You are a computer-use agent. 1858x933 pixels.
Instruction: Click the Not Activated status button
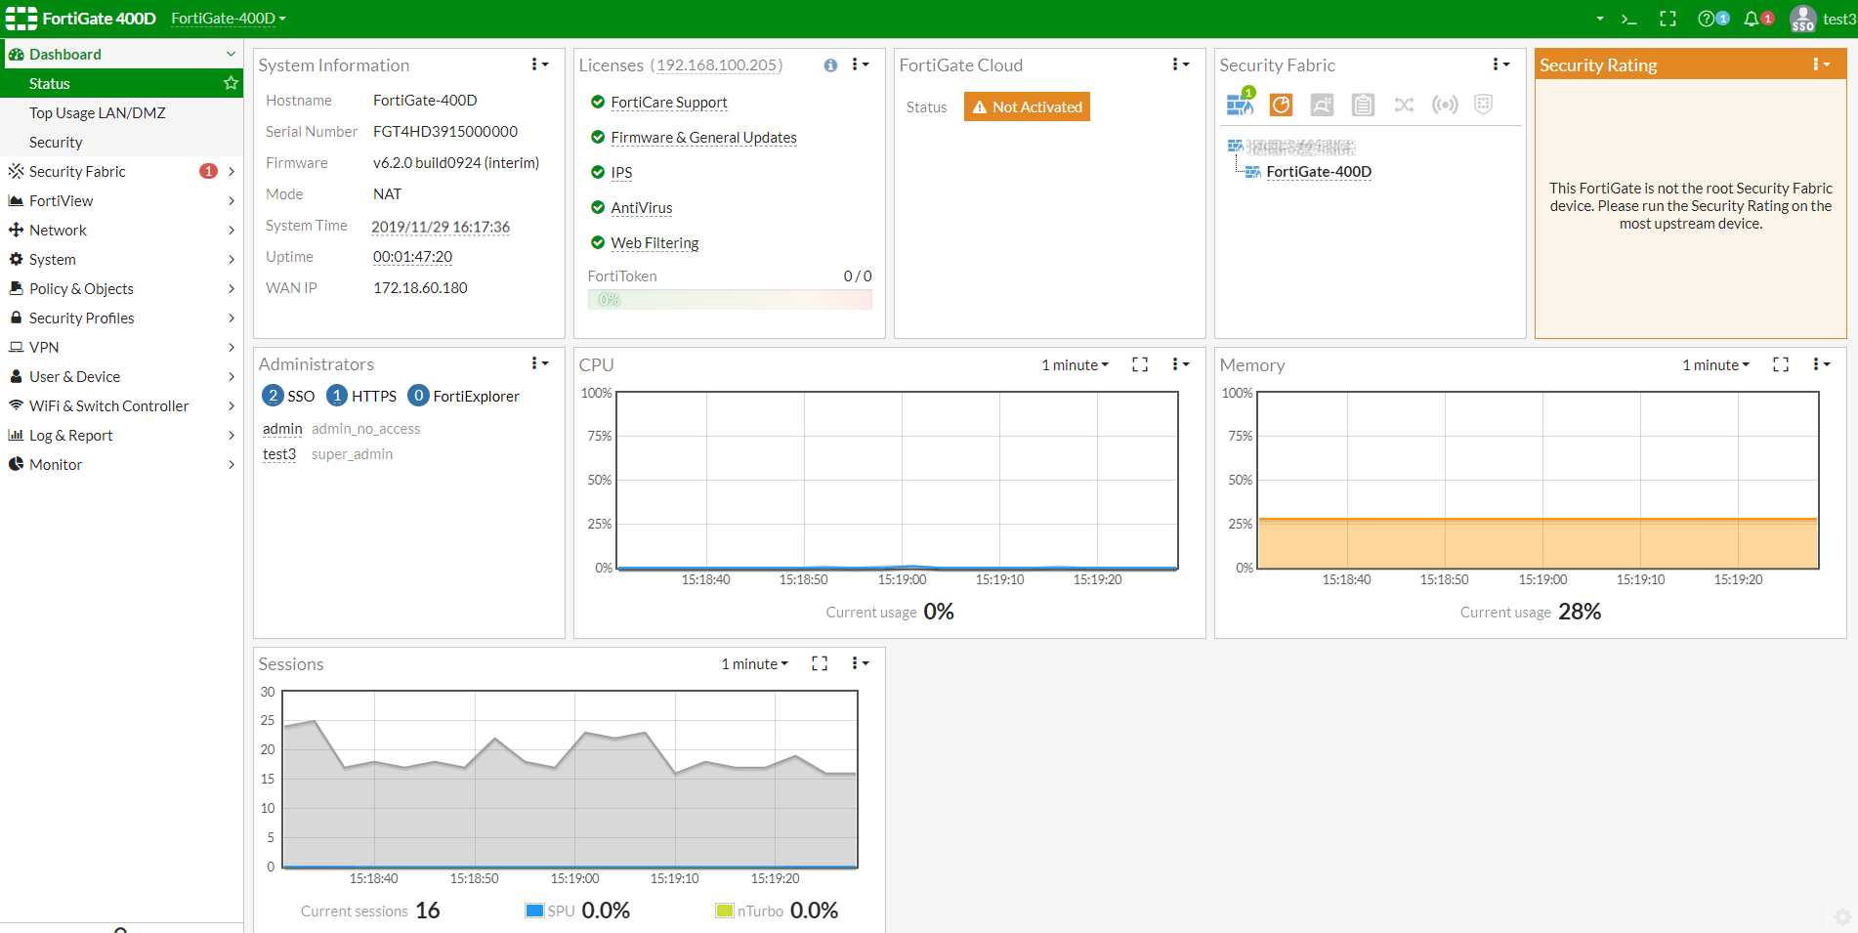coord(1027,106)
